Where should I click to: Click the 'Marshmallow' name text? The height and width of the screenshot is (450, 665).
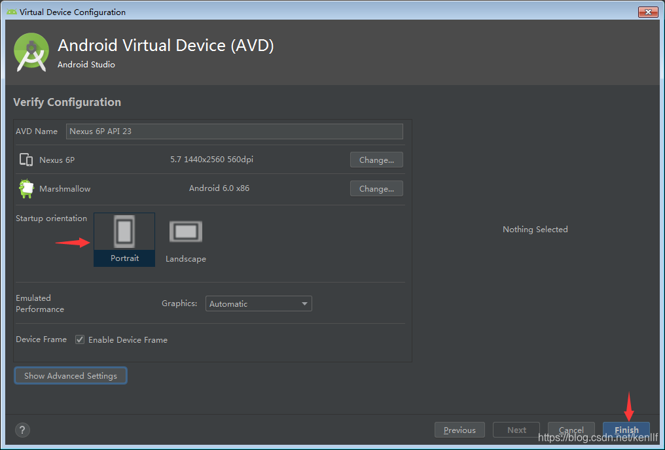[x=65, y=189]
